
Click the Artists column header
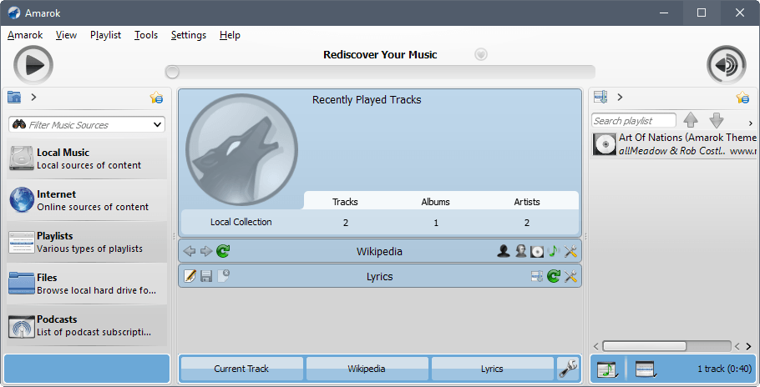[x=527, y=202]
